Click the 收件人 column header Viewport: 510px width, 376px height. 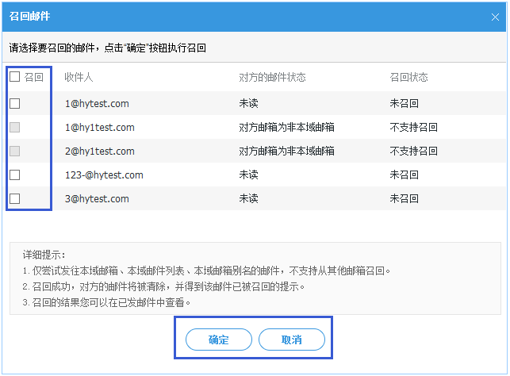pos(79,78)
